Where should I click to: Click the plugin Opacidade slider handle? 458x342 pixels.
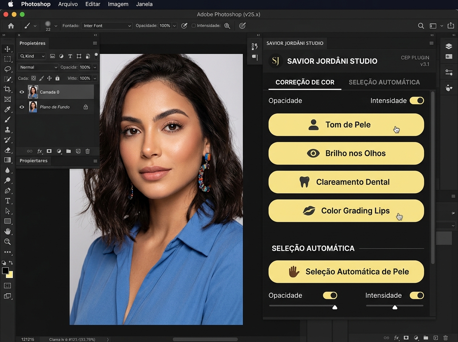click(x=335, y=307)
